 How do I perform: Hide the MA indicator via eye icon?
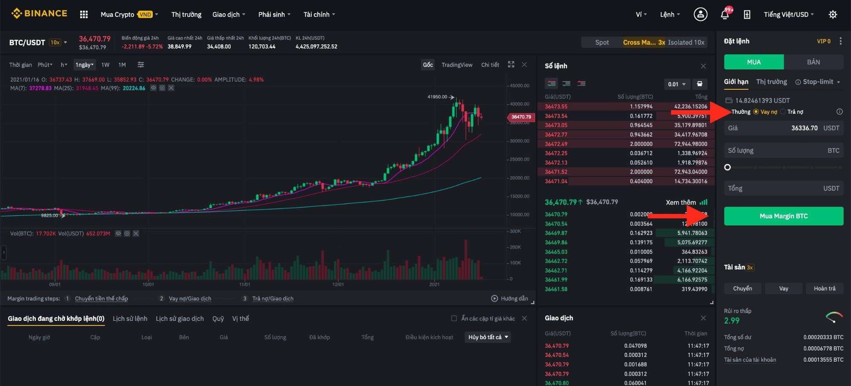pos(153,88)
